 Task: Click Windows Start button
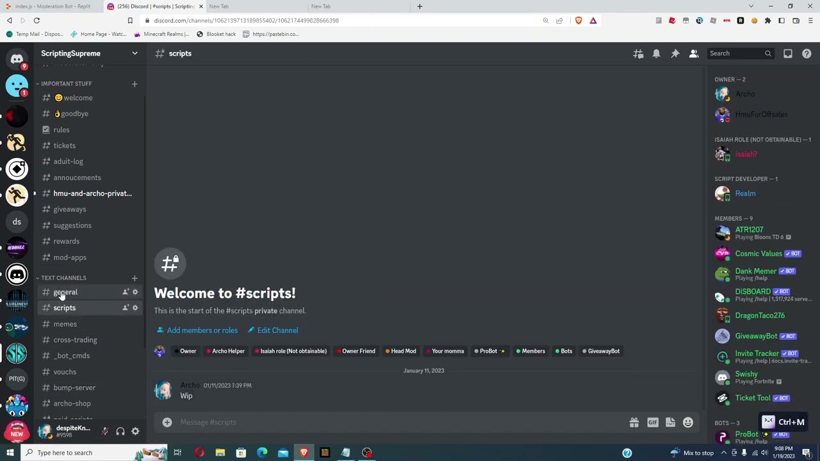coord(10,453)
